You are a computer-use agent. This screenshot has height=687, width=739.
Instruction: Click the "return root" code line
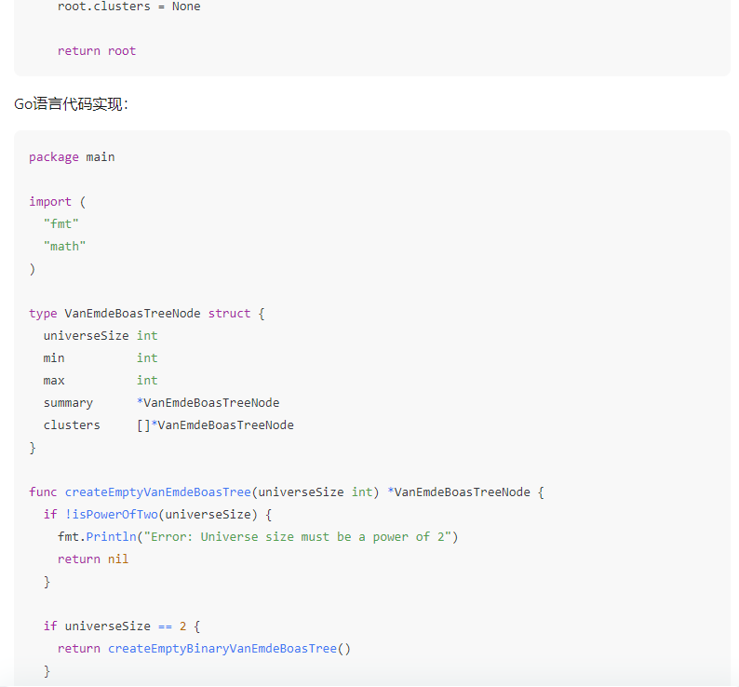pyautogui.click(x=97, y=51)
